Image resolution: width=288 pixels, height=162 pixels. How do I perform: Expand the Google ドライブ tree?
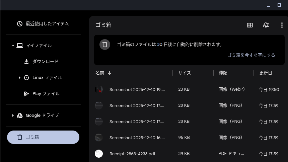13,115
